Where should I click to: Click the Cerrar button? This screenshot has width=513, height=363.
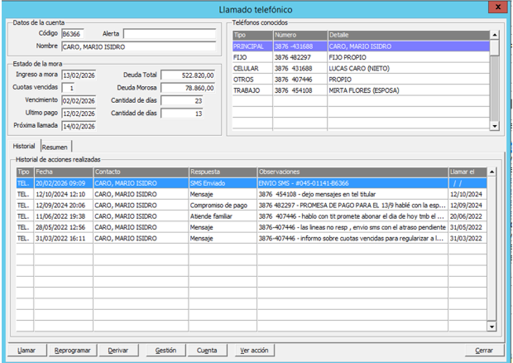[484, 350]
